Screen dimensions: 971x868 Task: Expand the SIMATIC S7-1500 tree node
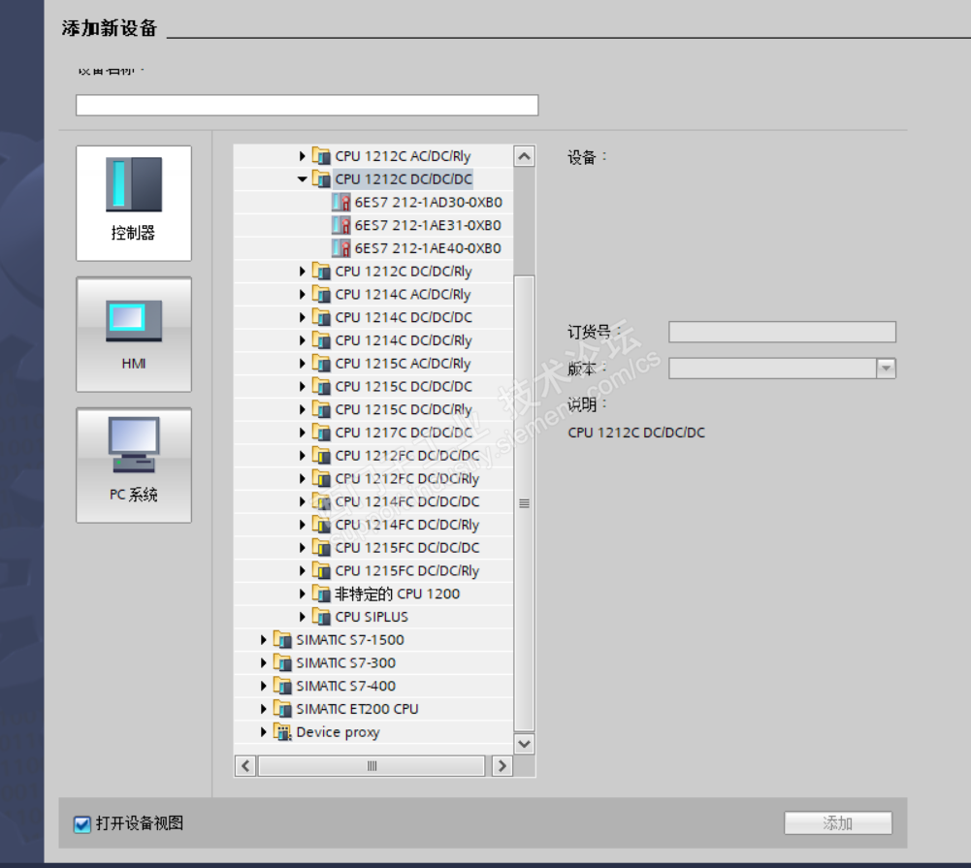(x=264, y=639)
